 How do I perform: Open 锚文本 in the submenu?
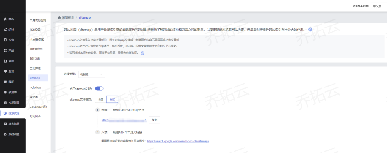click(x=34, y=97)
